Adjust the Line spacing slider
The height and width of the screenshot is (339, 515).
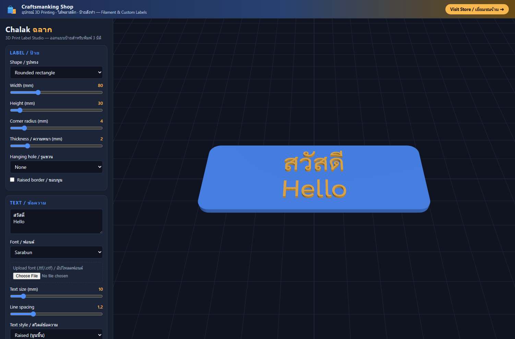click(56, 314)
